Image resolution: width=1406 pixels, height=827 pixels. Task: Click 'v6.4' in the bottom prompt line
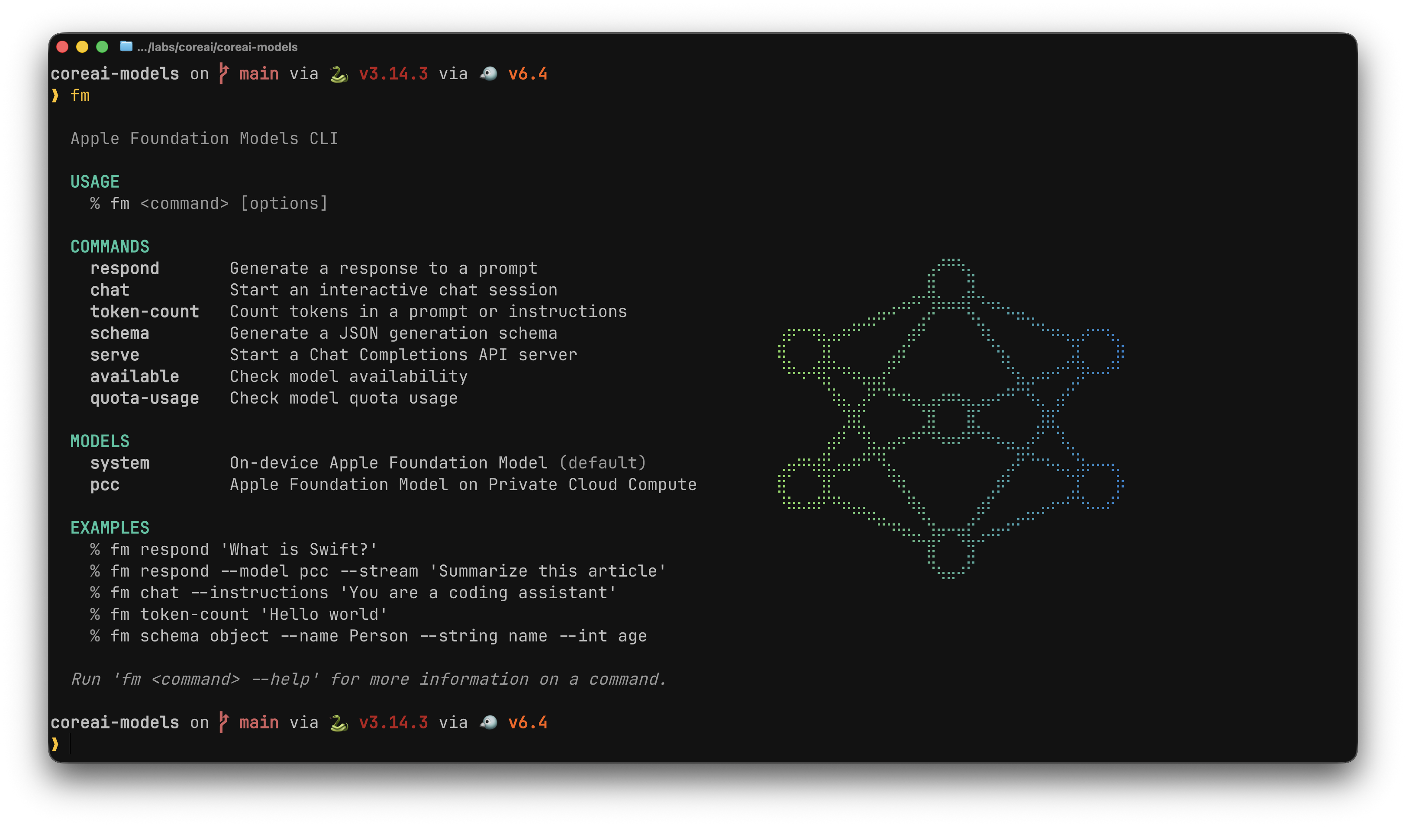(528, 722)
